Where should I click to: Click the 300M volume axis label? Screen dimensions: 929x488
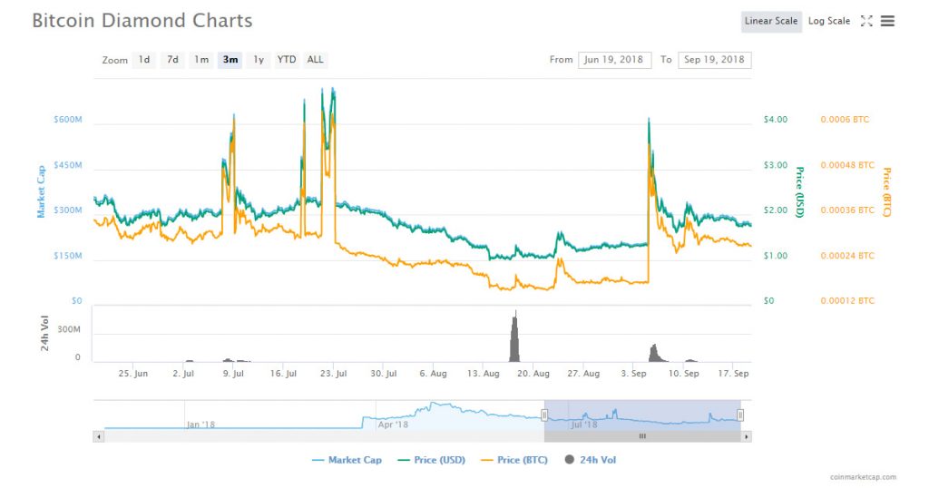[x=69, y=329]
